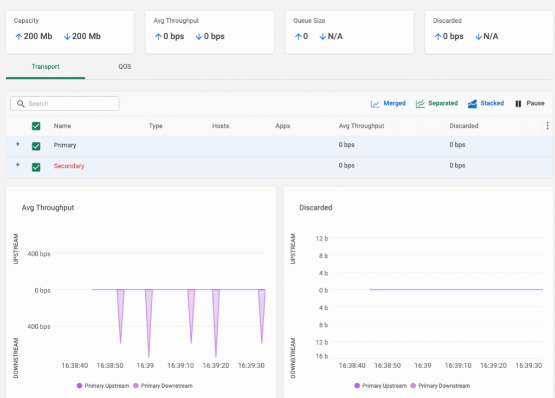Sort table by the Name column header
Viewport: 555px width, 398px height.
click(x=62, y=125)
